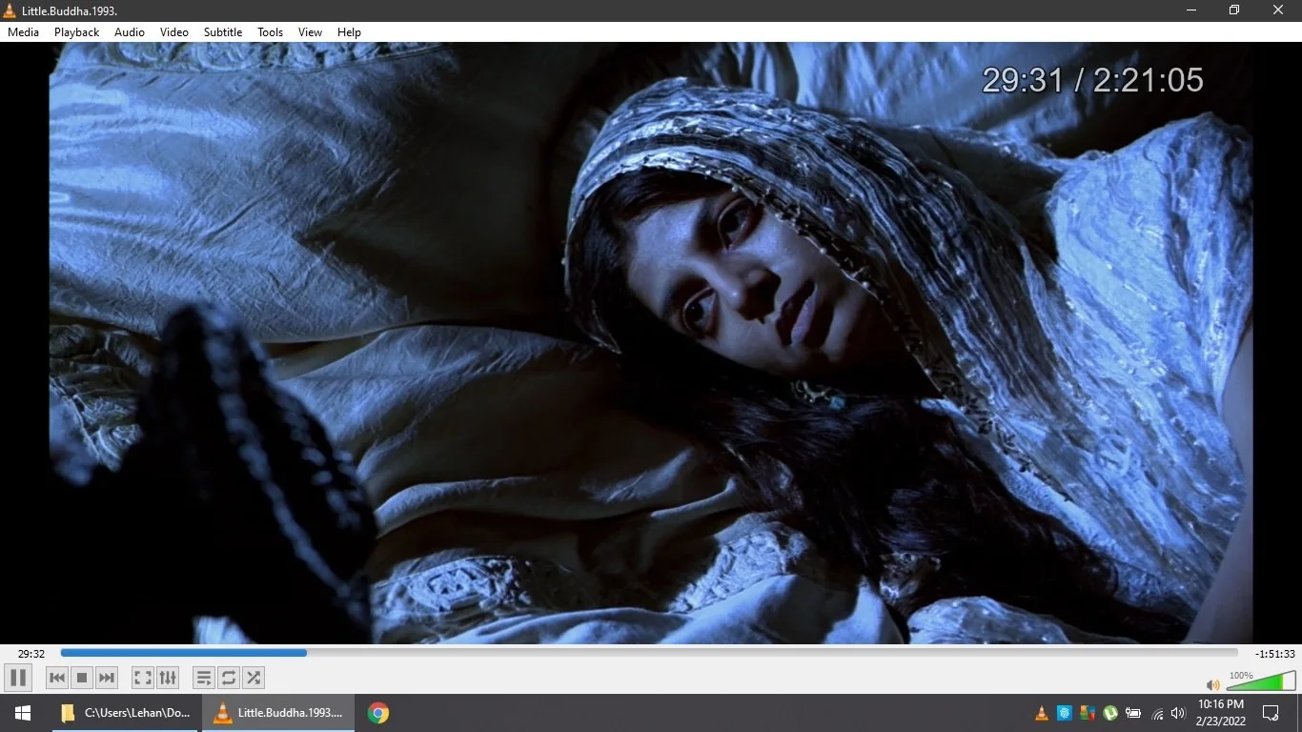Open the colorful blocks tray icon
The width and height of the screenshot is (1302, 732).
(1088, 713)
